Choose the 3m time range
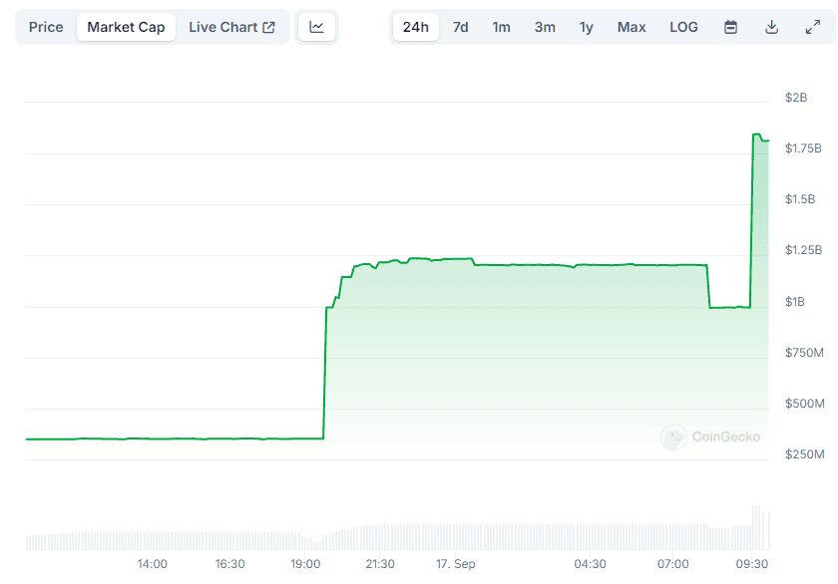 545,27
